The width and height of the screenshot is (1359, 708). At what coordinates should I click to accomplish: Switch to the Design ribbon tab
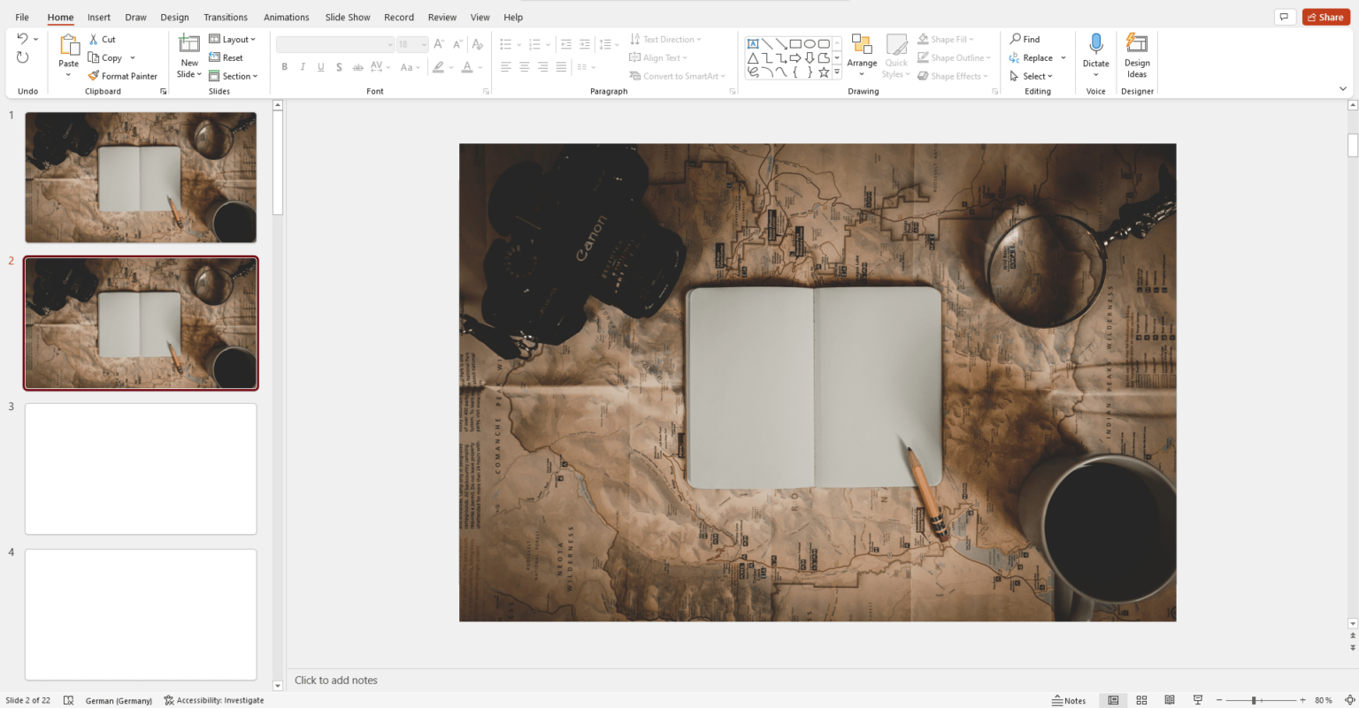pos(174,17)
